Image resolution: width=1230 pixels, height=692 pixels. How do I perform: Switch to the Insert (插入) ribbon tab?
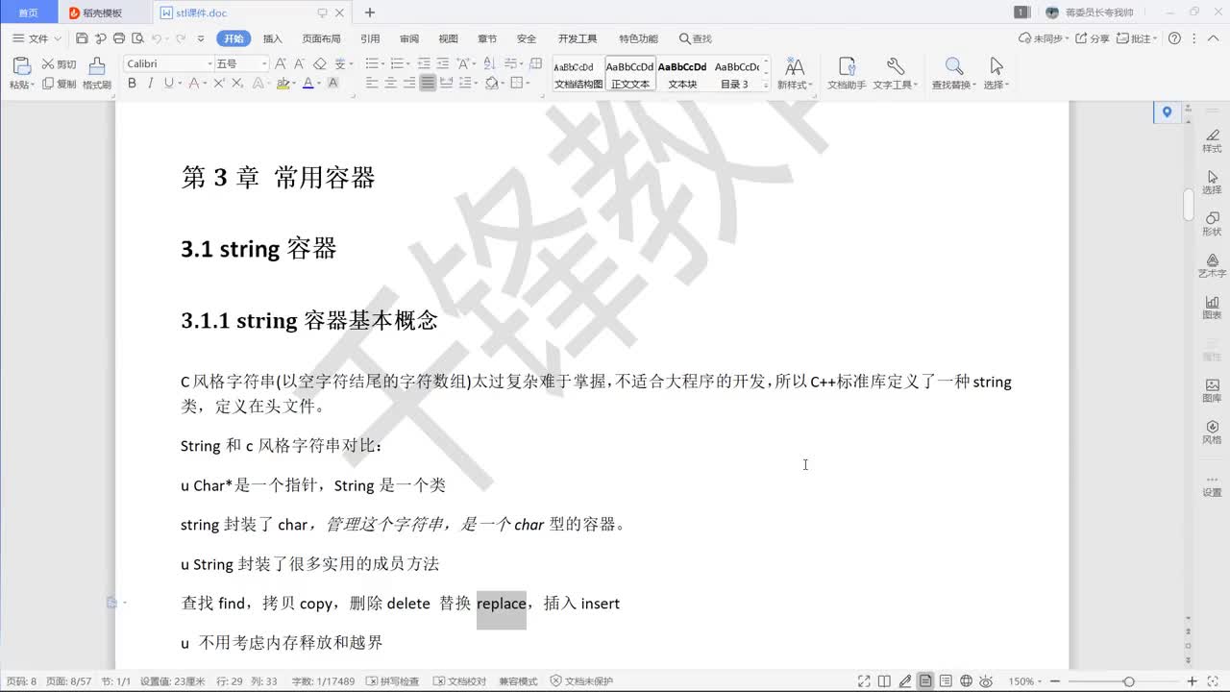click(x=273, y=38)
